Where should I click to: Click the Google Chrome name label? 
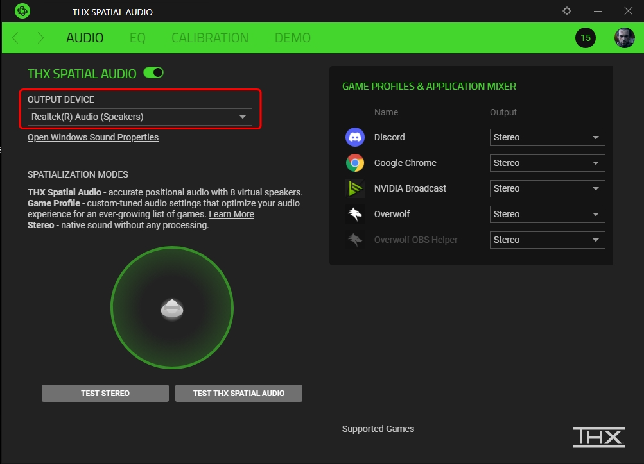click(x=405, y=163)
